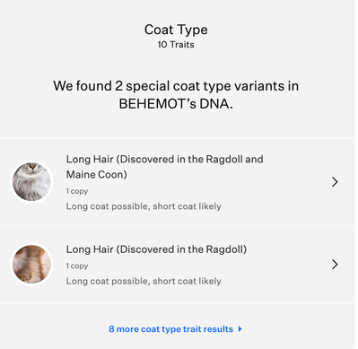Click the word Ragdoll in second variant title
358x349 pixels.
[225, 249]
